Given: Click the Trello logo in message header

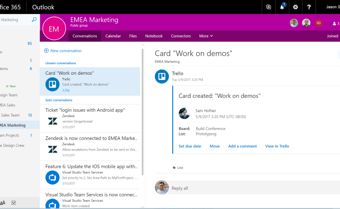Looking at the screenshot, I should (x=162, y=76).
